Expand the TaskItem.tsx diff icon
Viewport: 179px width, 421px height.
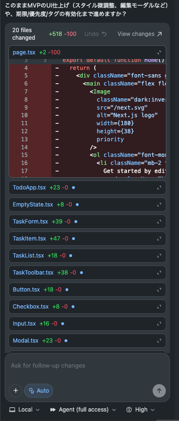159,239
